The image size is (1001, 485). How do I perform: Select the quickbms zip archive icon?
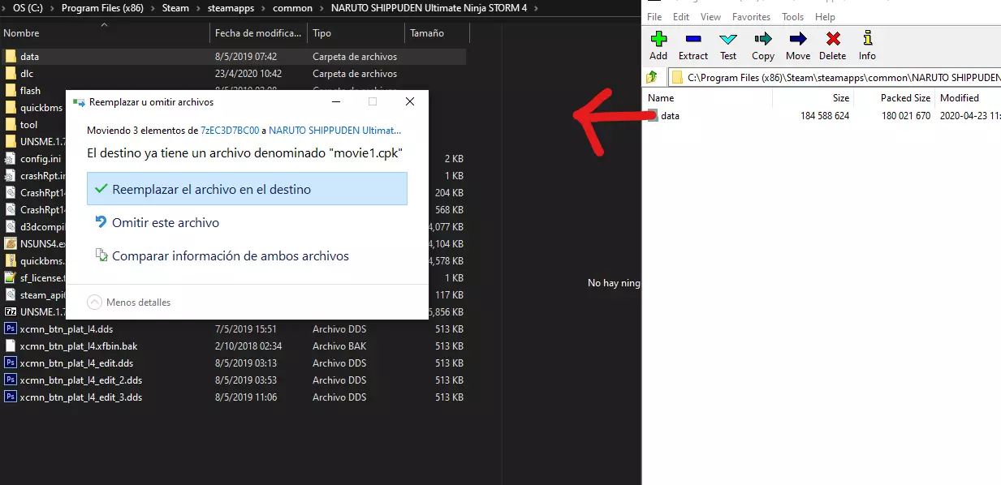[11, 260]
